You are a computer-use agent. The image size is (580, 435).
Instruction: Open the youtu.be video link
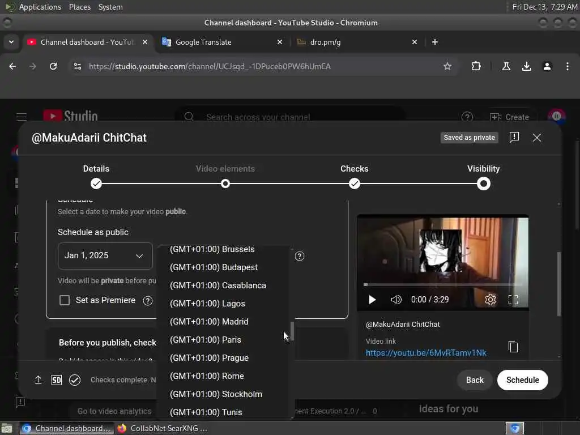(426, 353)
